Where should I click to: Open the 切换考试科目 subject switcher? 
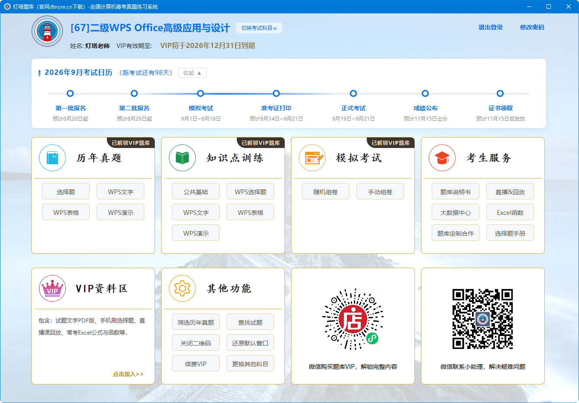coord(259,28)
